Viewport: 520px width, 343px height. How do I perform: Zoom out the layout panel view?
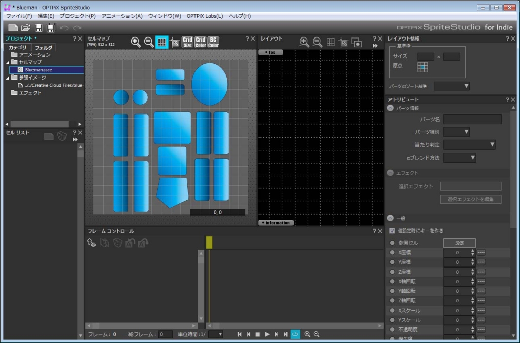pos(317,42)
